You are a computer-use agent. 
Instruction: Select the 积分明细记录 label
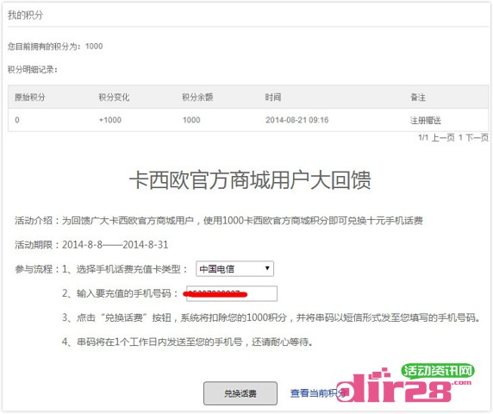click(33, 70)
